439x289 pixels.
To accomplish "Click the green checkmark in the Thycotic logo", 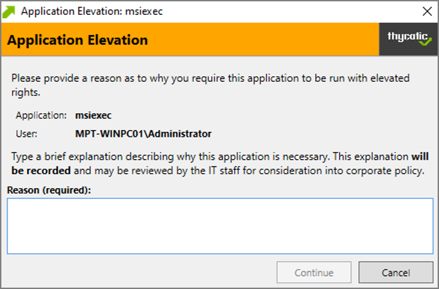I will click(425, 43).
